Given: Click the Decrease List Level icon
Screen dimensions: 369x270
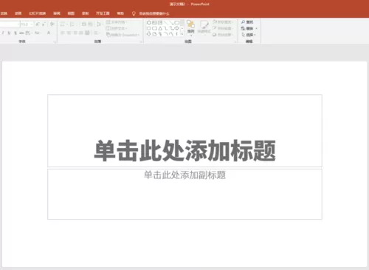Looking at the screenshot, I should click(x=84, y=24).
